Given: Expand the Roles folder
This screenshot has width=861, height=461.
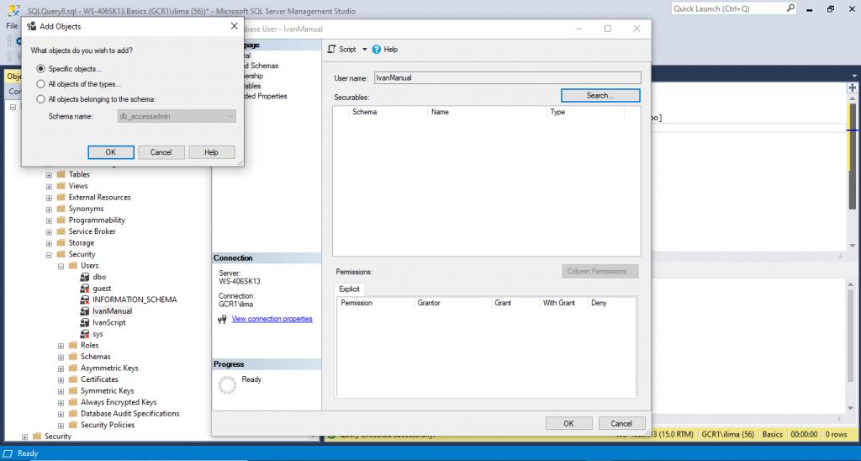Looking at the screenshot, I should click(x=61, y=346).
